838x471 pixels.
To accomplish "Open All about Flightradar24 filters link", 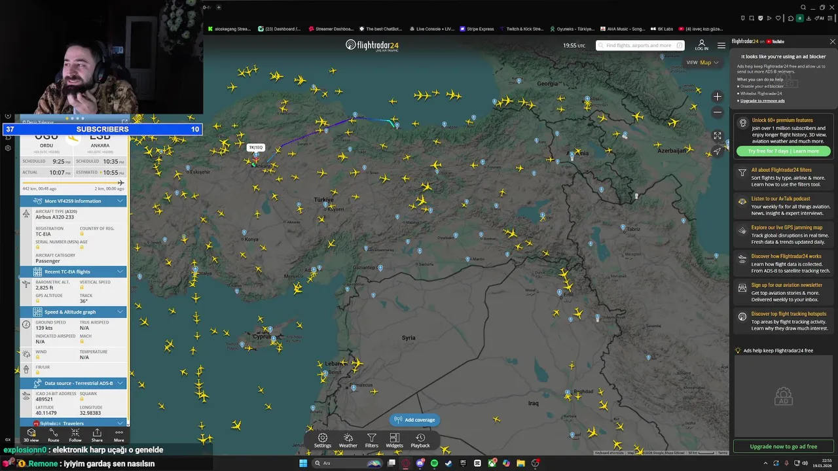I will (x=781, y=170).
